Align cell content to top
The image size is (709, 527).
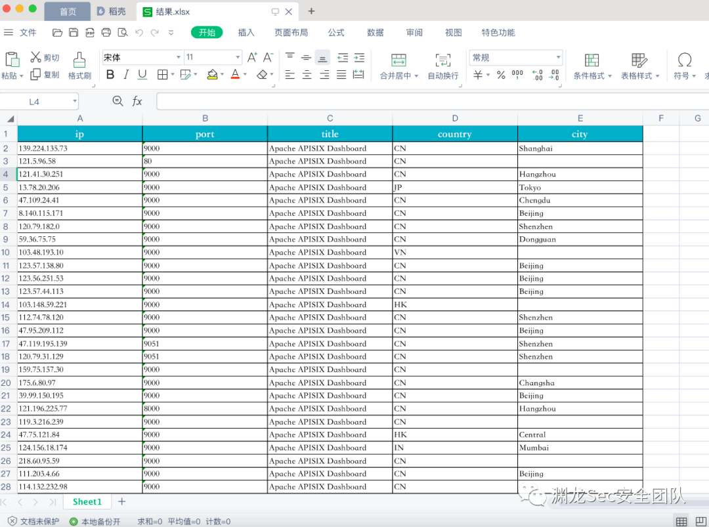pyautogui.click(x=290, y=57)
